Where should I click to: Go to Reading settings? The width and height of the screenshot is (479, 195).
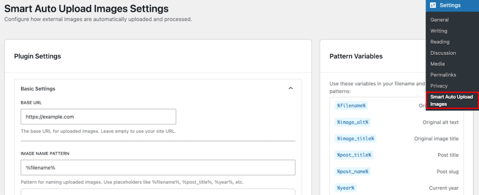[440, 42]
